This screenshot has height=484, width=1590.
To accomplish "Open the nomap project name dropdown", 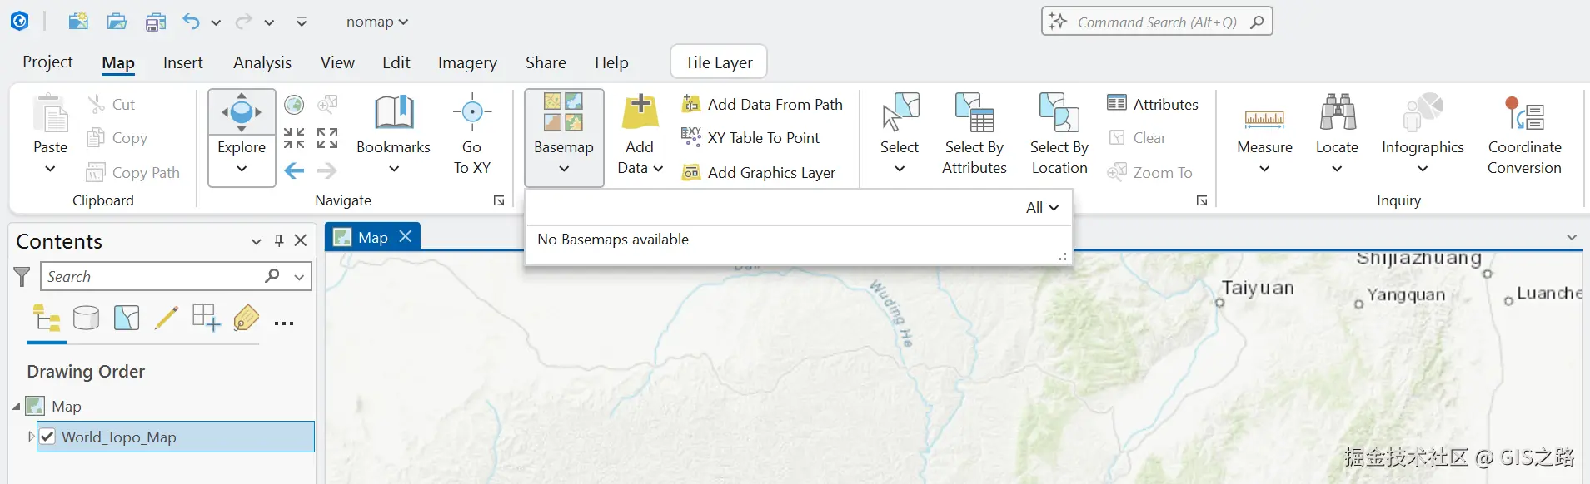I will click(377, 22).
